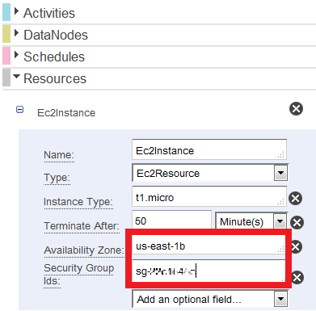Click the us-east-1b availability zone field
The width and height of the screenshot is (316, 311).
point(209,245)
